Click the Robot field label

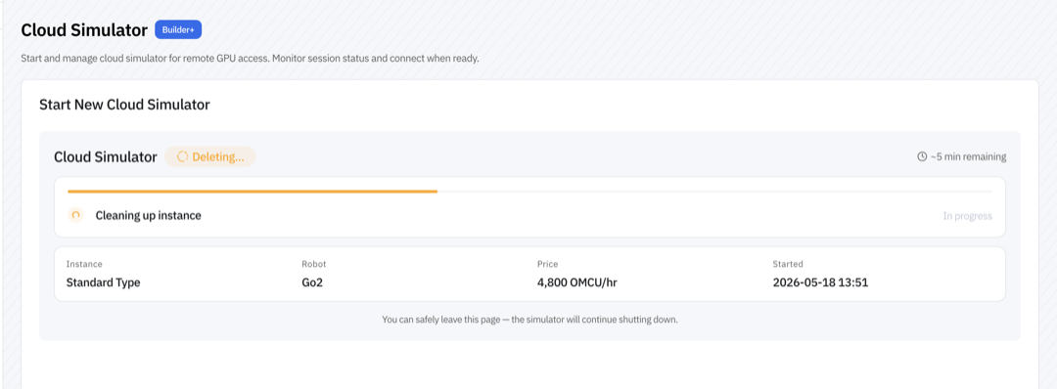[313, 264]
